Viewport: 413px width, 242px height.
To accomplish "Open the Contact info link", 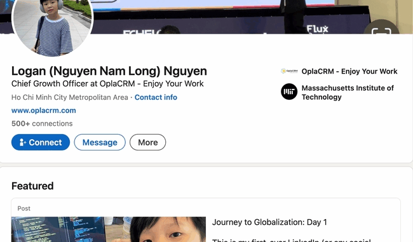I will pos(156,97).
